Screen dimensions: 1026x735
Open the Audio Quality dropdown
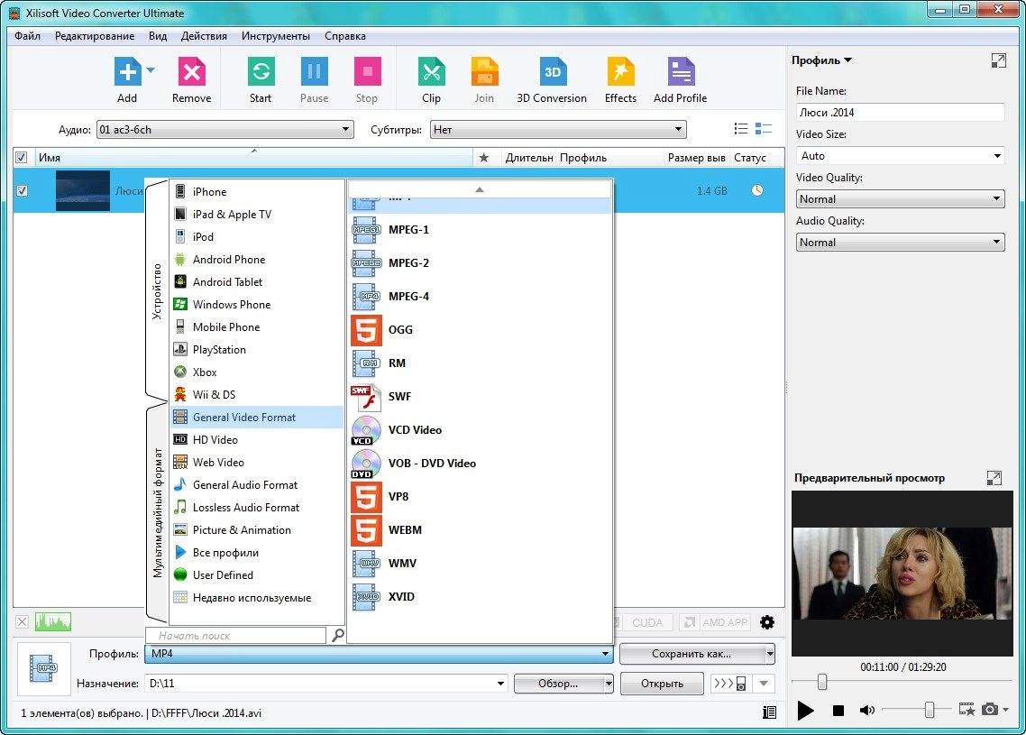click(x=901, y=243)
